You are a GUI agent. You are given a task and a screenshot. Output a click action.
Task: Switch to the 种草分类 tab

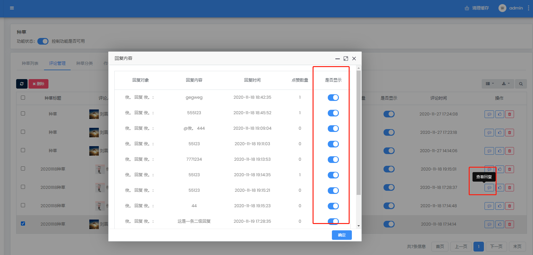click(85, 63)
